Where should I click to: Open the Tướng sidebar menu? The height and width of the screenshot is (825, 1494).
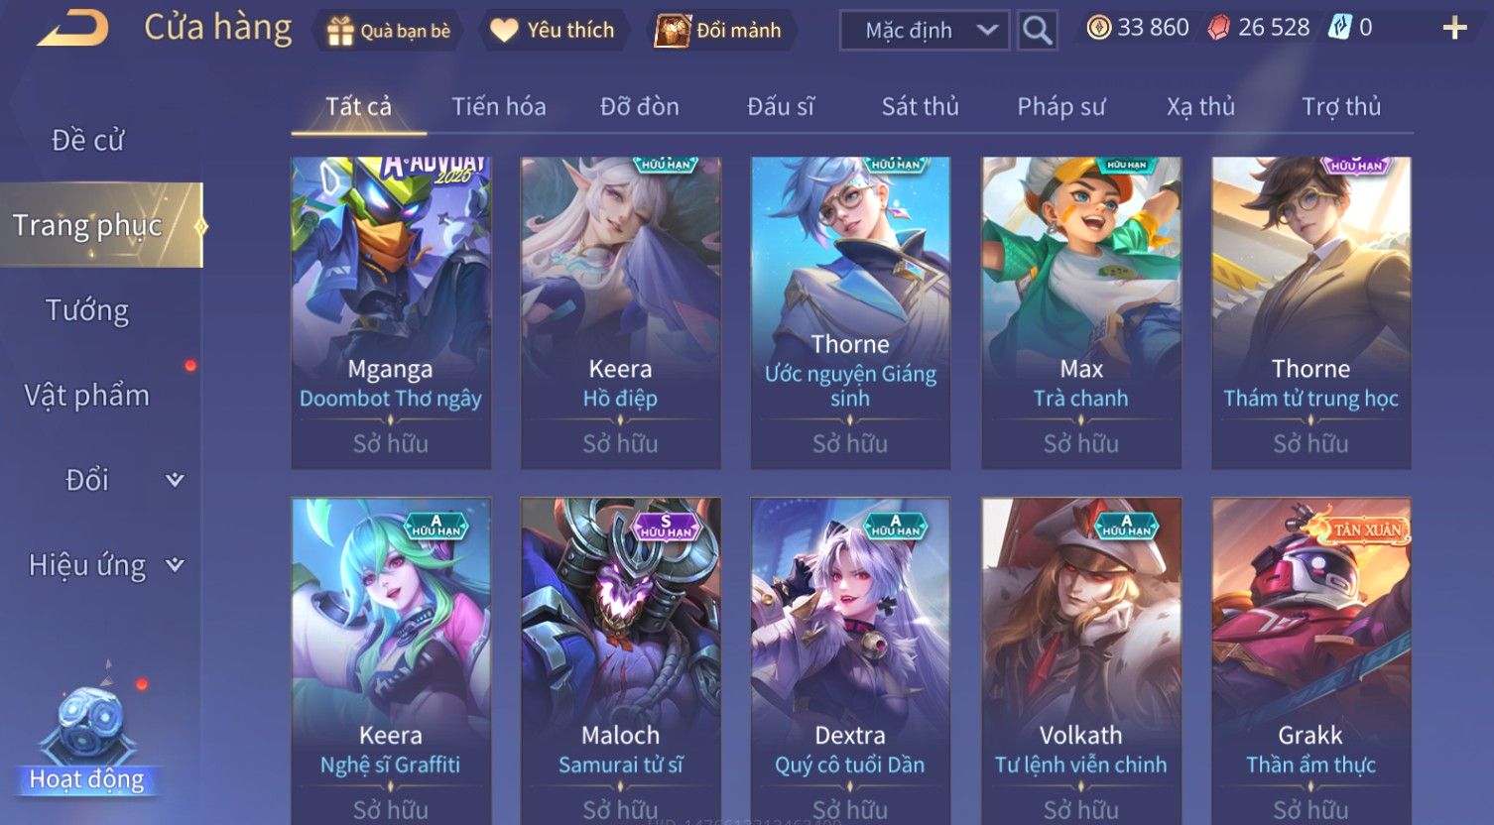pyautogui.click(x=87, y=310)
